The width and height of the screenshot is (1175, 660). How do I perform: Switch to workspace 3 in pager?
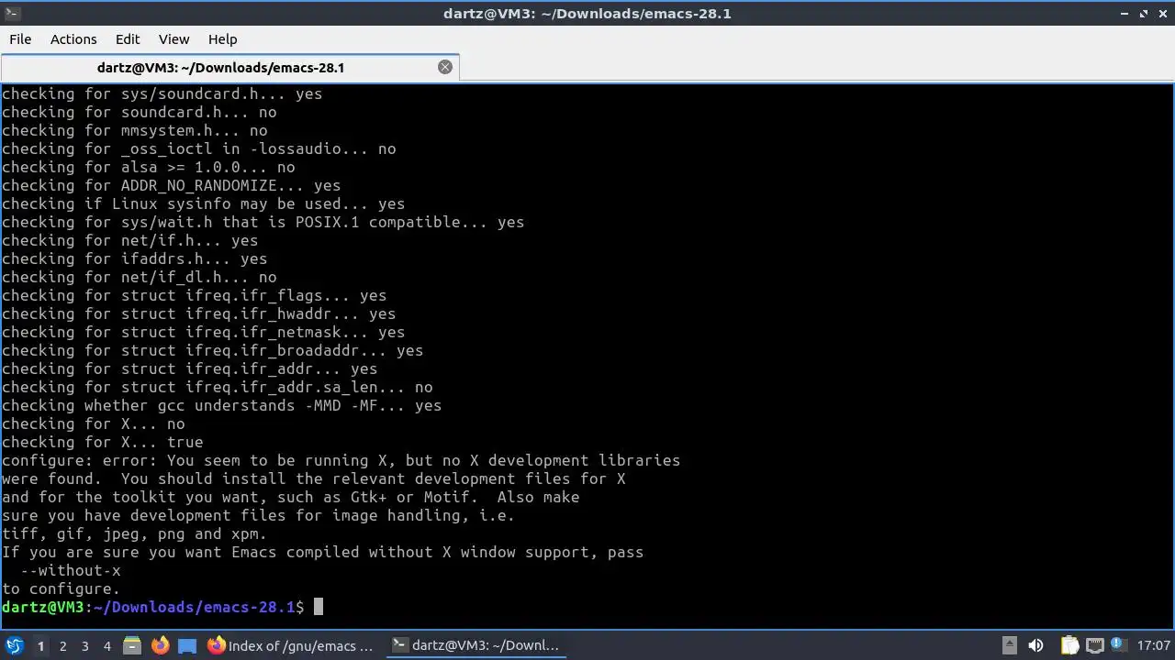pos(84,646)
